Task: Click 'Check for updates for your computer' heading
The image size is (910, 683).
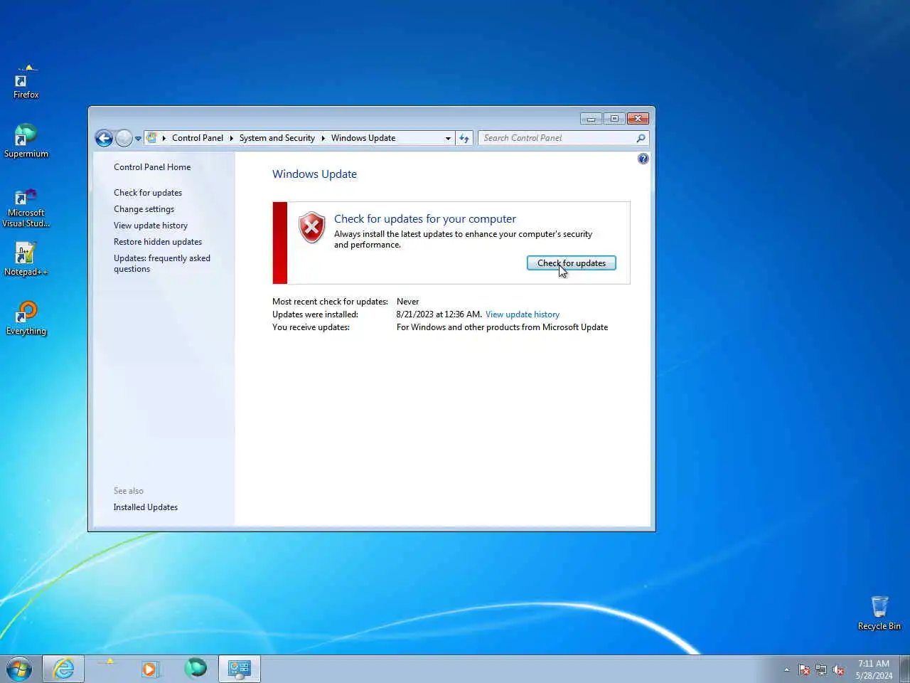Action: pyautogui.click(x=425, y=219)
